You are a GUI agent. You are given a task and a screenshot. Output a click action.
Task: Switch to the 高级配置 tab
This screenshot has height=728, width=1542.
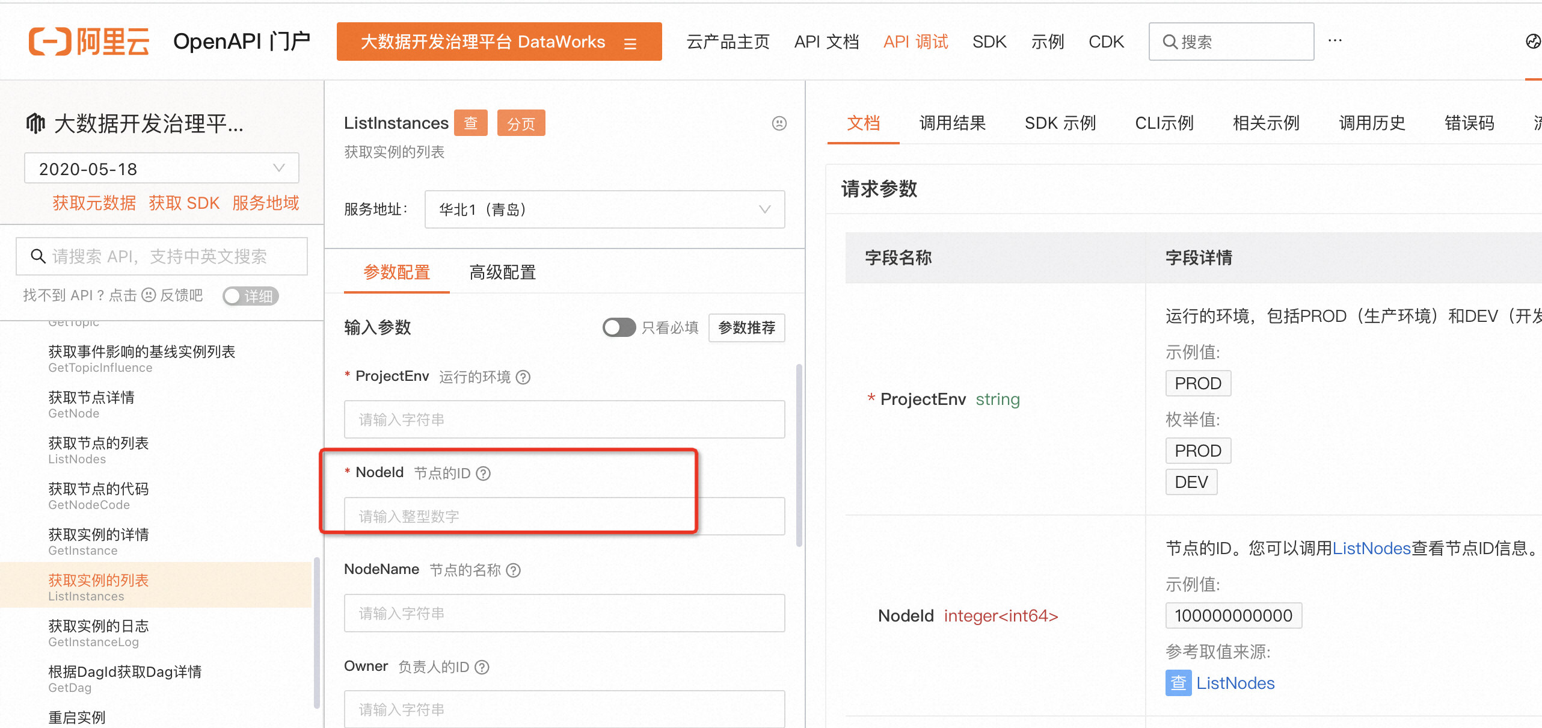[x=502, y=273]
